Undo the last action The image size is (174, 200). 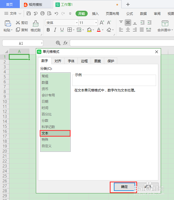(x=56, y=13)
